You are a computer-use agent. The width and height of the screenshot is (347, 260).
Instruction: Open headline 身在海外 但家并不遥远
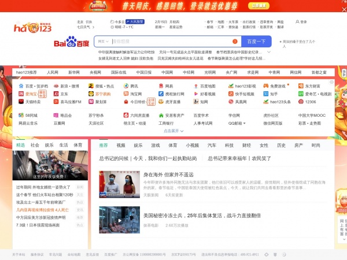(168, 174)
